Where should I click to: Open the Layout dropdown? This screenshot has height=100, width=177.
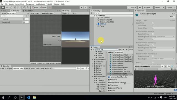[x=171, y=7]
